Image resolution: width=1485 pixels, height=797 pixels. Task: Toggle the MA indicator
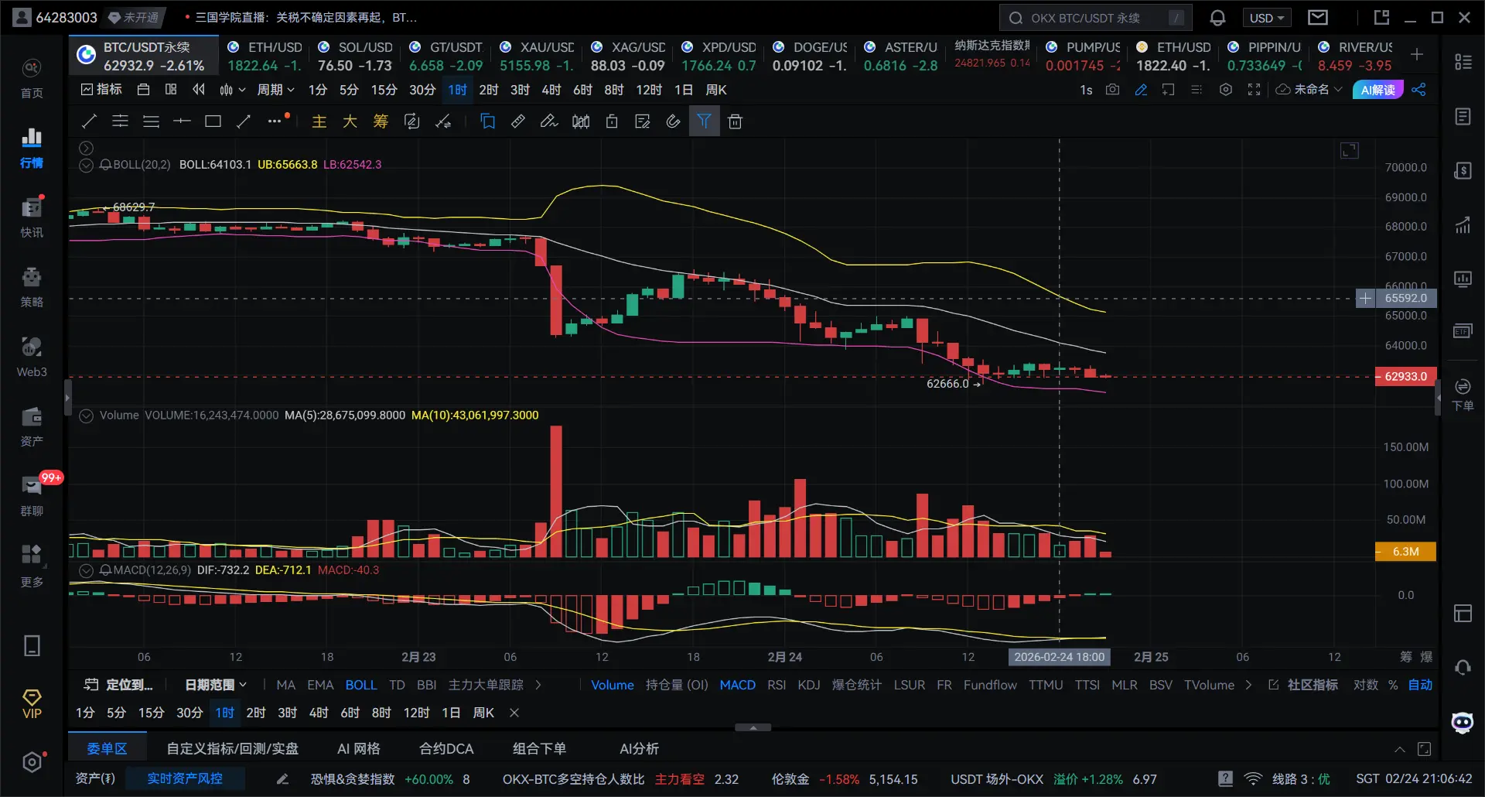(286, 685)
